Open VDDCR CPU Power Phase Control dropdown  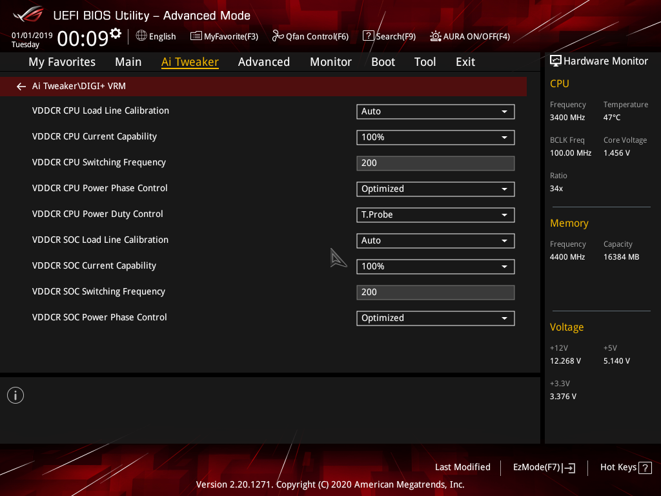(436, 189)
